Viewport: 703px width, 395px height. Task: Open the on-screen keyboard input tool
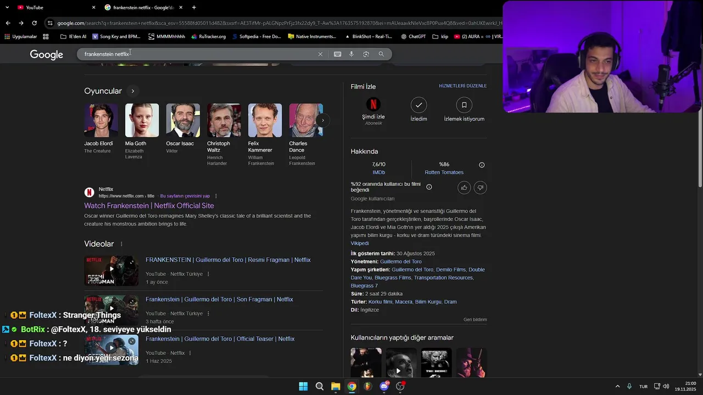[337, 54]
